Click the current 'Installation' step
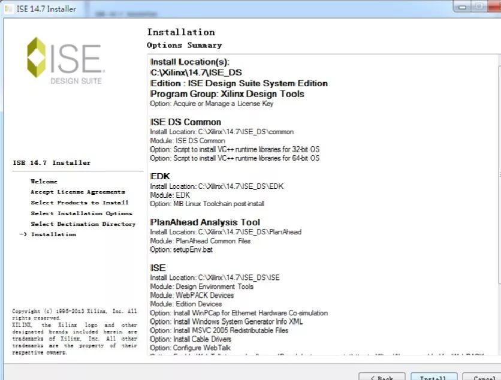The height and width of the screenshot is (380, 501). [x=53, y=234]
